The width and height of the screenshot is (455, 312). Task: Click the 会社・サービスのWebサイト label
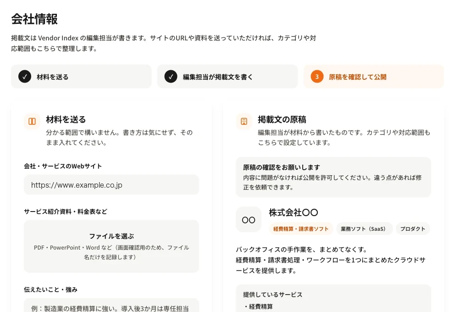(63, 166)
